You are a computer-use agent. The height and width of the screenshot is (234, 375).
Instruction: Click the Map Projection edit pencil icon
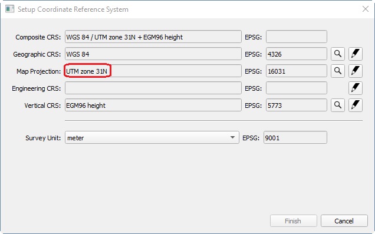pyautogui.click(x=356, y=71)
